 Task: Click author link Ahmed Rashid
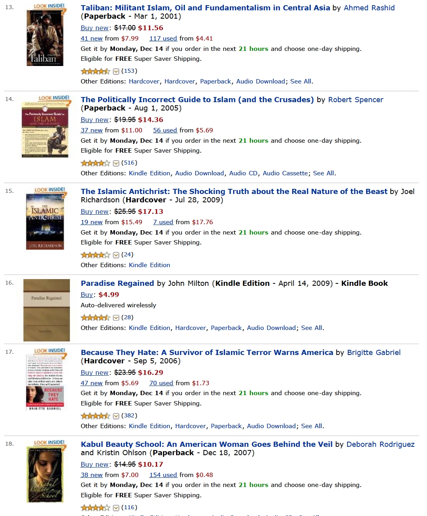(369, 8)
